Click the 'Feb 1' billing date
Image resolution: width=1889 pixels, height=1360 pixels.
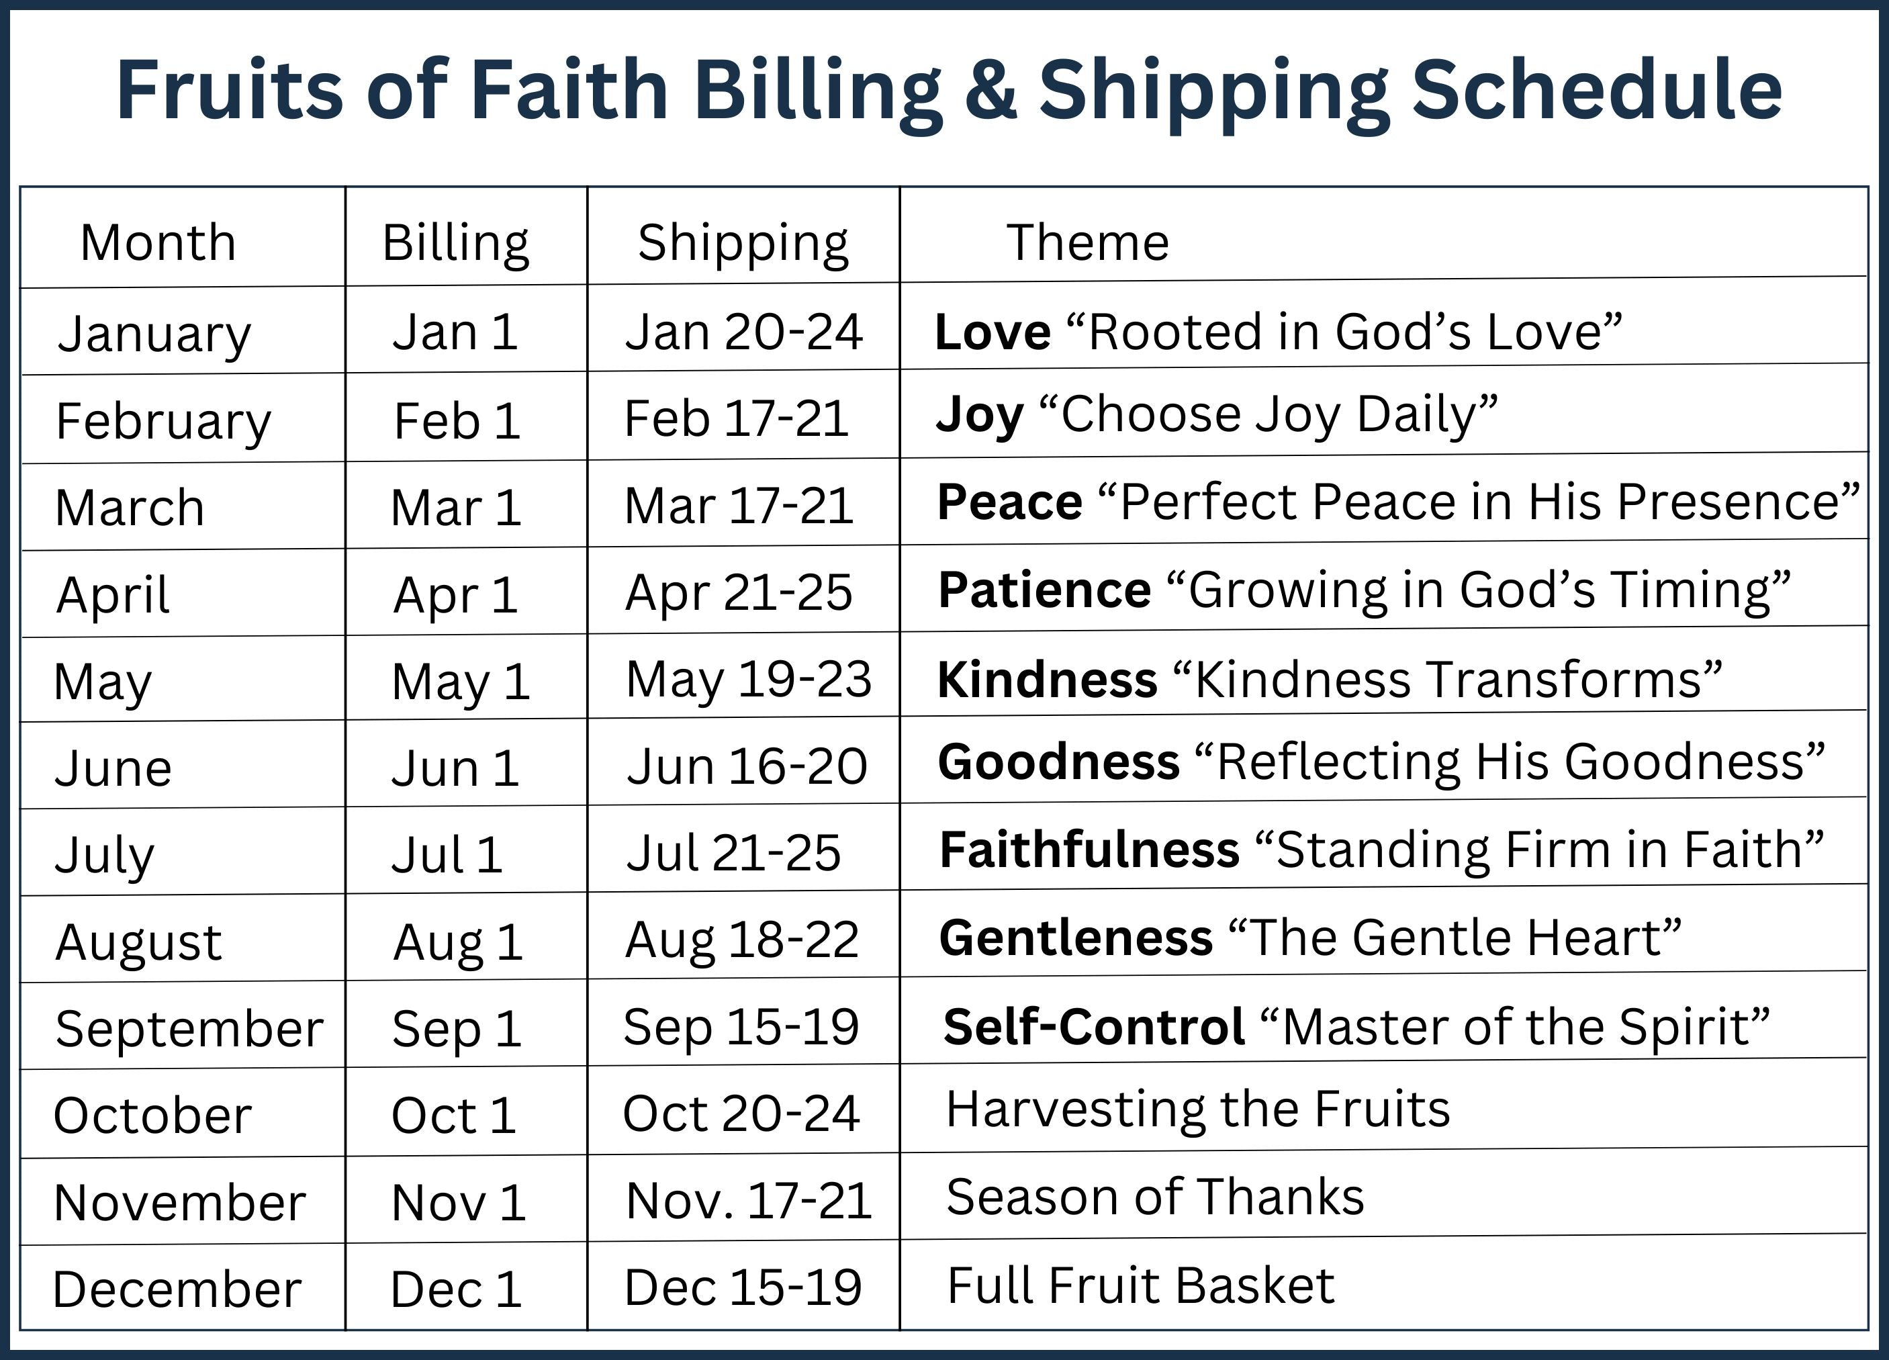click(x=457, y=420)
